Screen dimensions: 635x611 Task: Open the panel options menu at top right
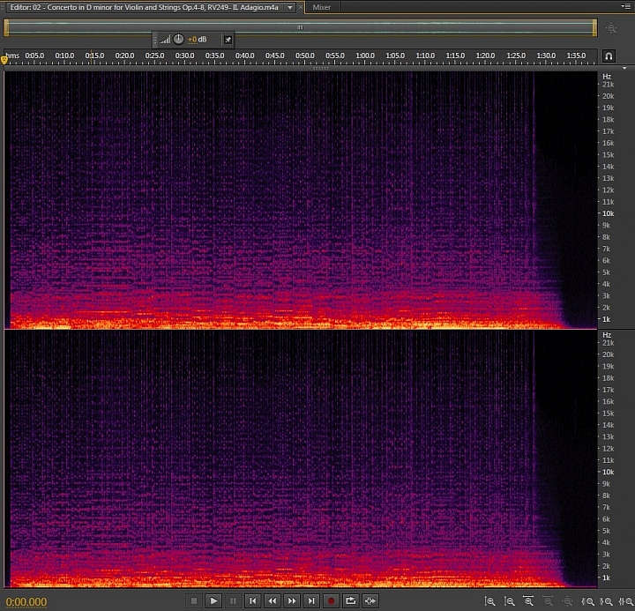[625, 6]
